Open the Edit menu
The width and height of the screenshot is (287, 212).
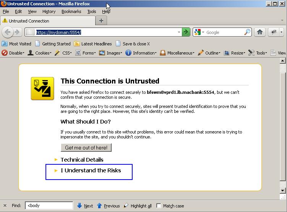(x=18, y=11)
